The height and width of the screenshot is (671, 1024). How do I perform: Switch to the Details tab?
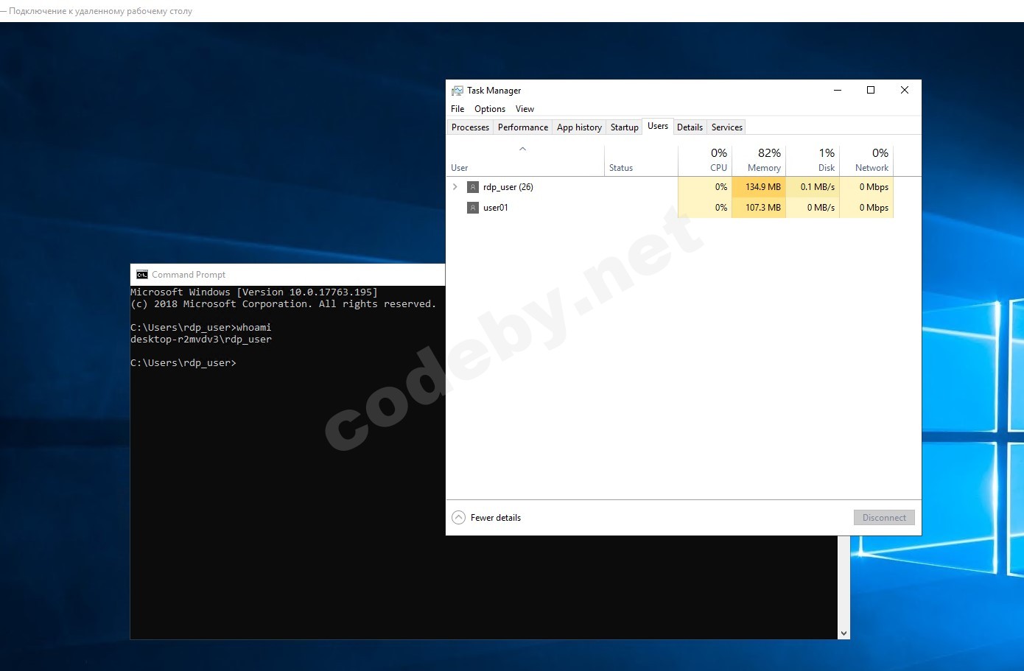[690, 127]
